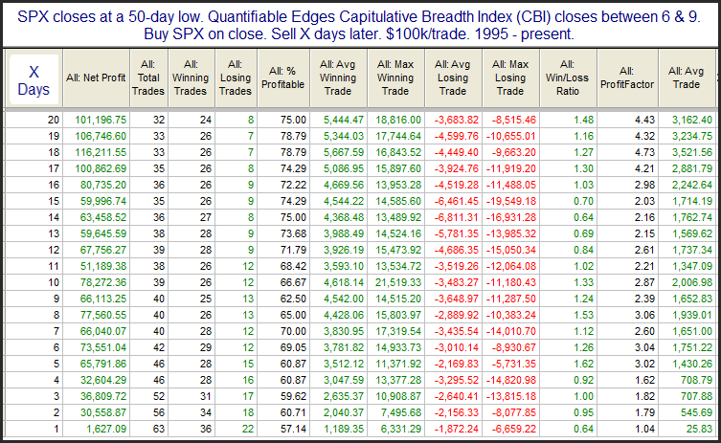Select profit factor value 4.73
This screenshot has height=443, width=721.
[x=644, y=152]
